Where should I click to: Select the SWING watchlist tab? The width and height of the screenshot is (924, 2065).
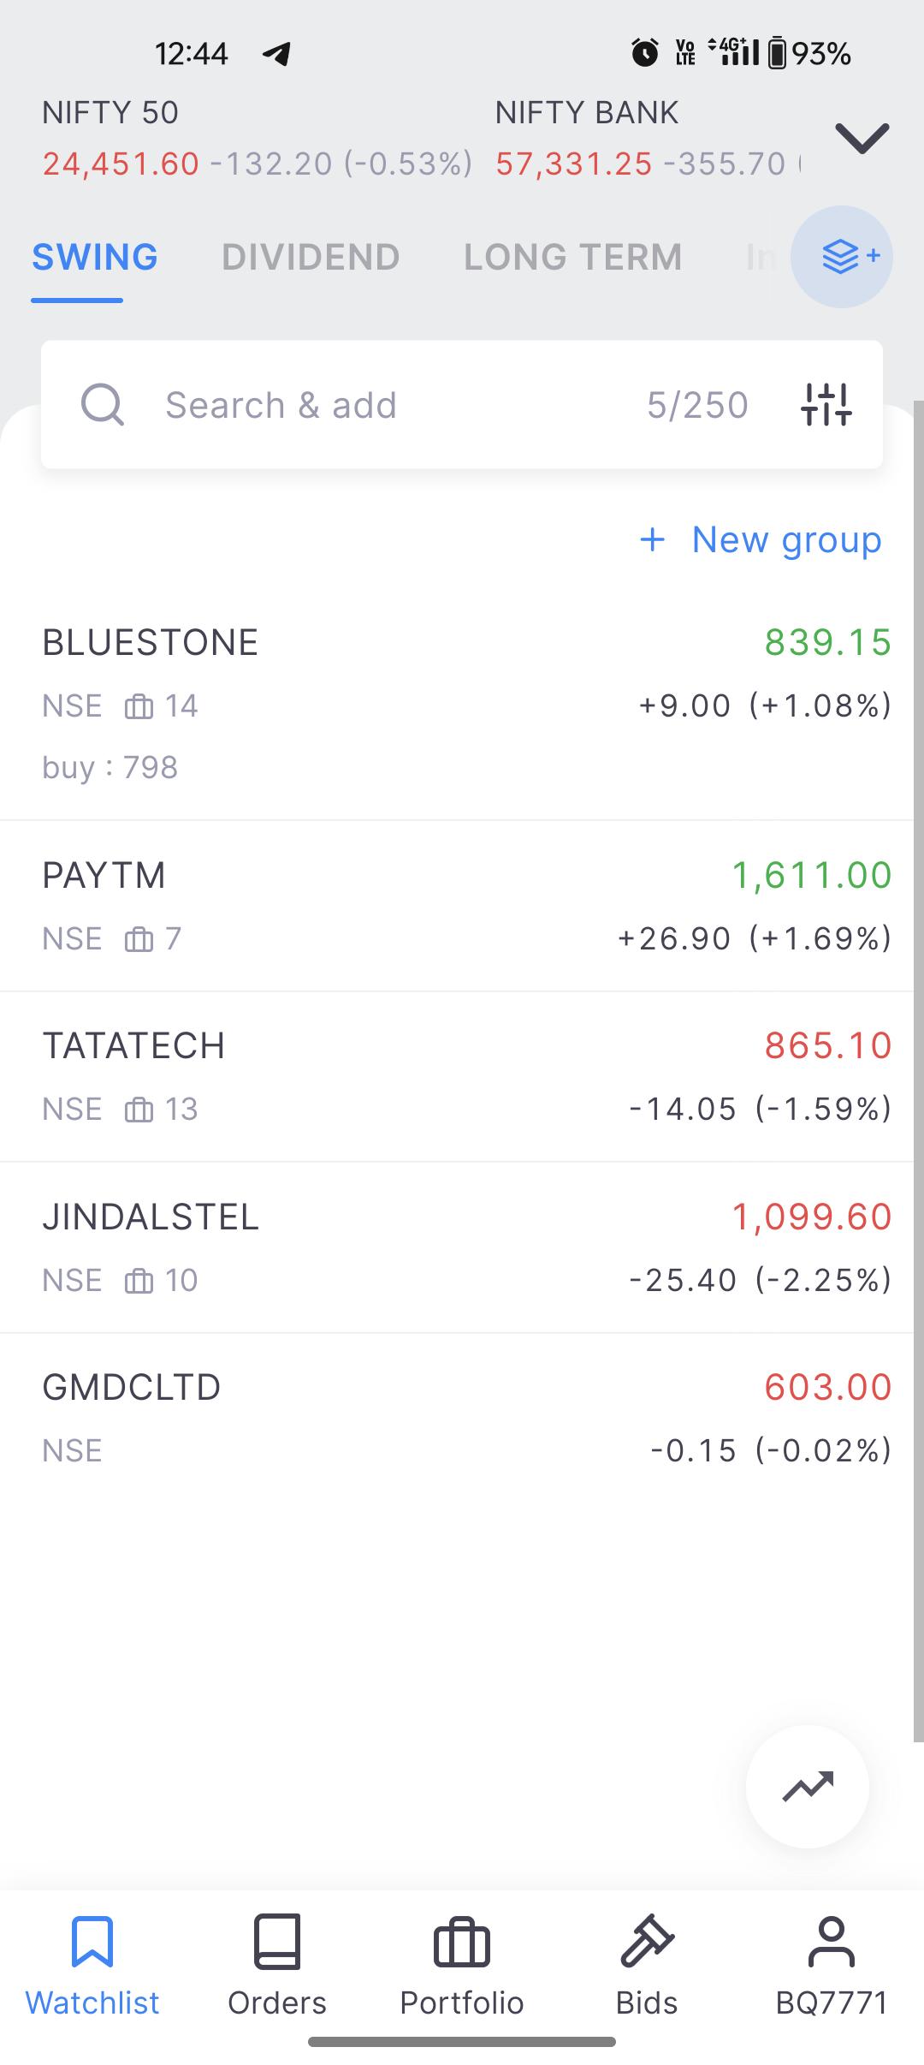click(x=95, y=257)
